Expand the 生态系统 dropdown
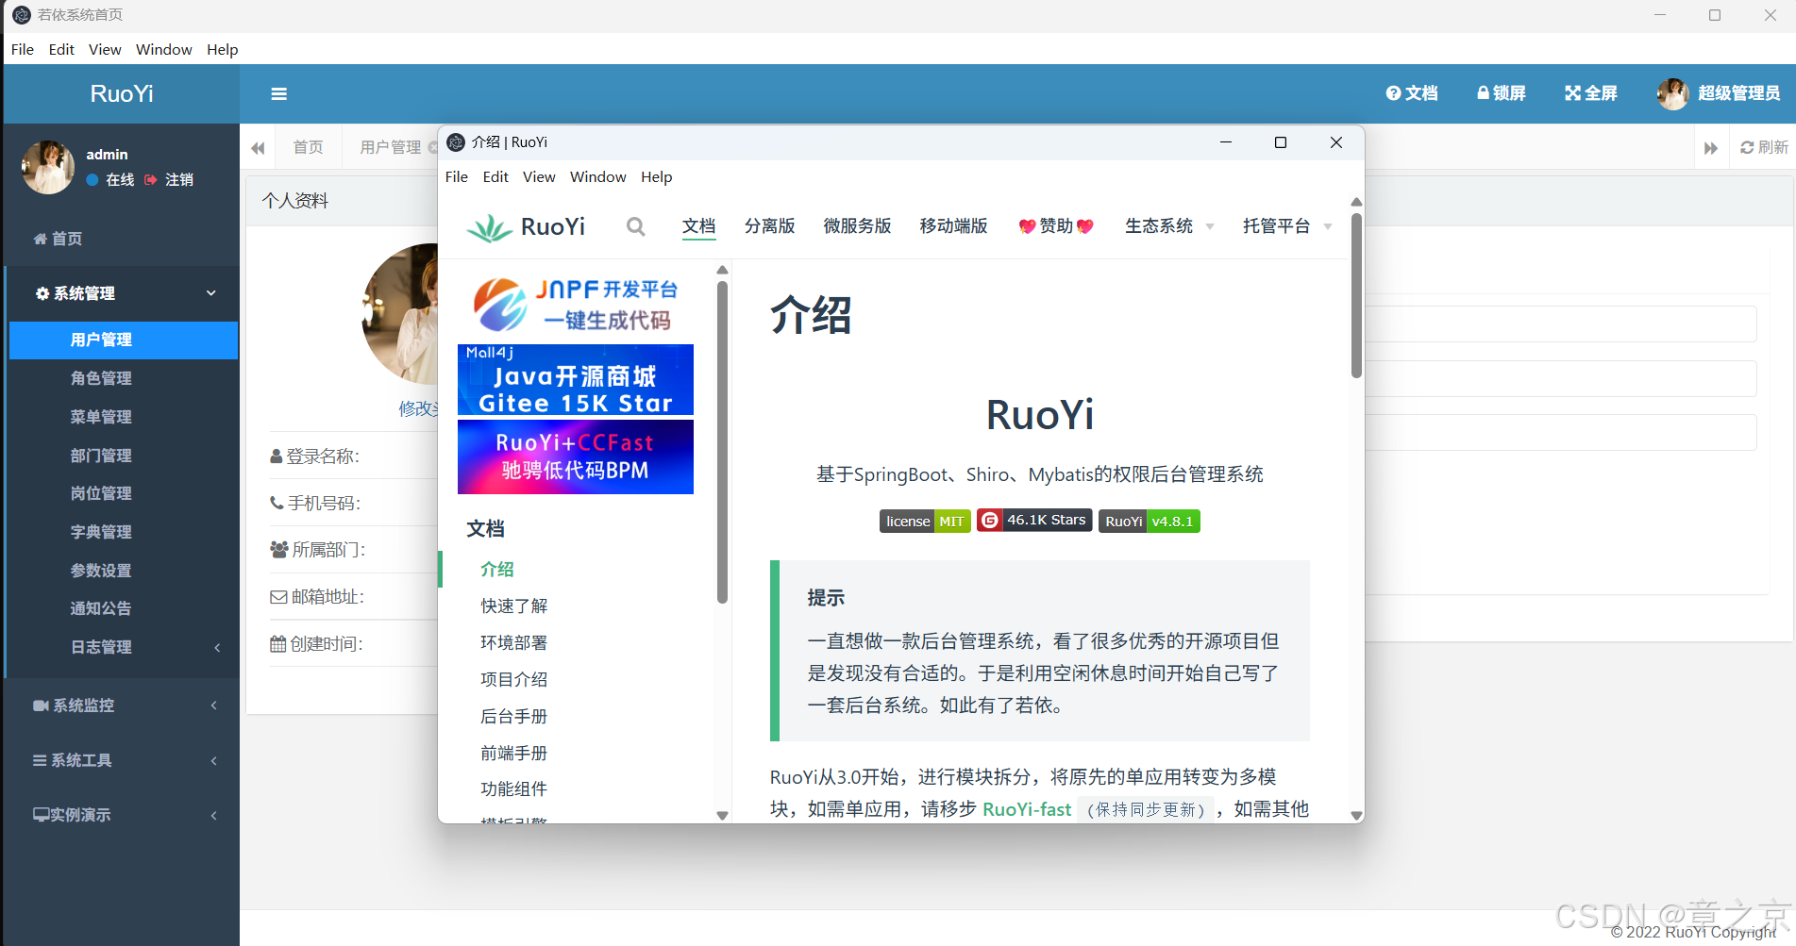The height and width of the screenshot is (946, 1796). (x=1169, y=226)
